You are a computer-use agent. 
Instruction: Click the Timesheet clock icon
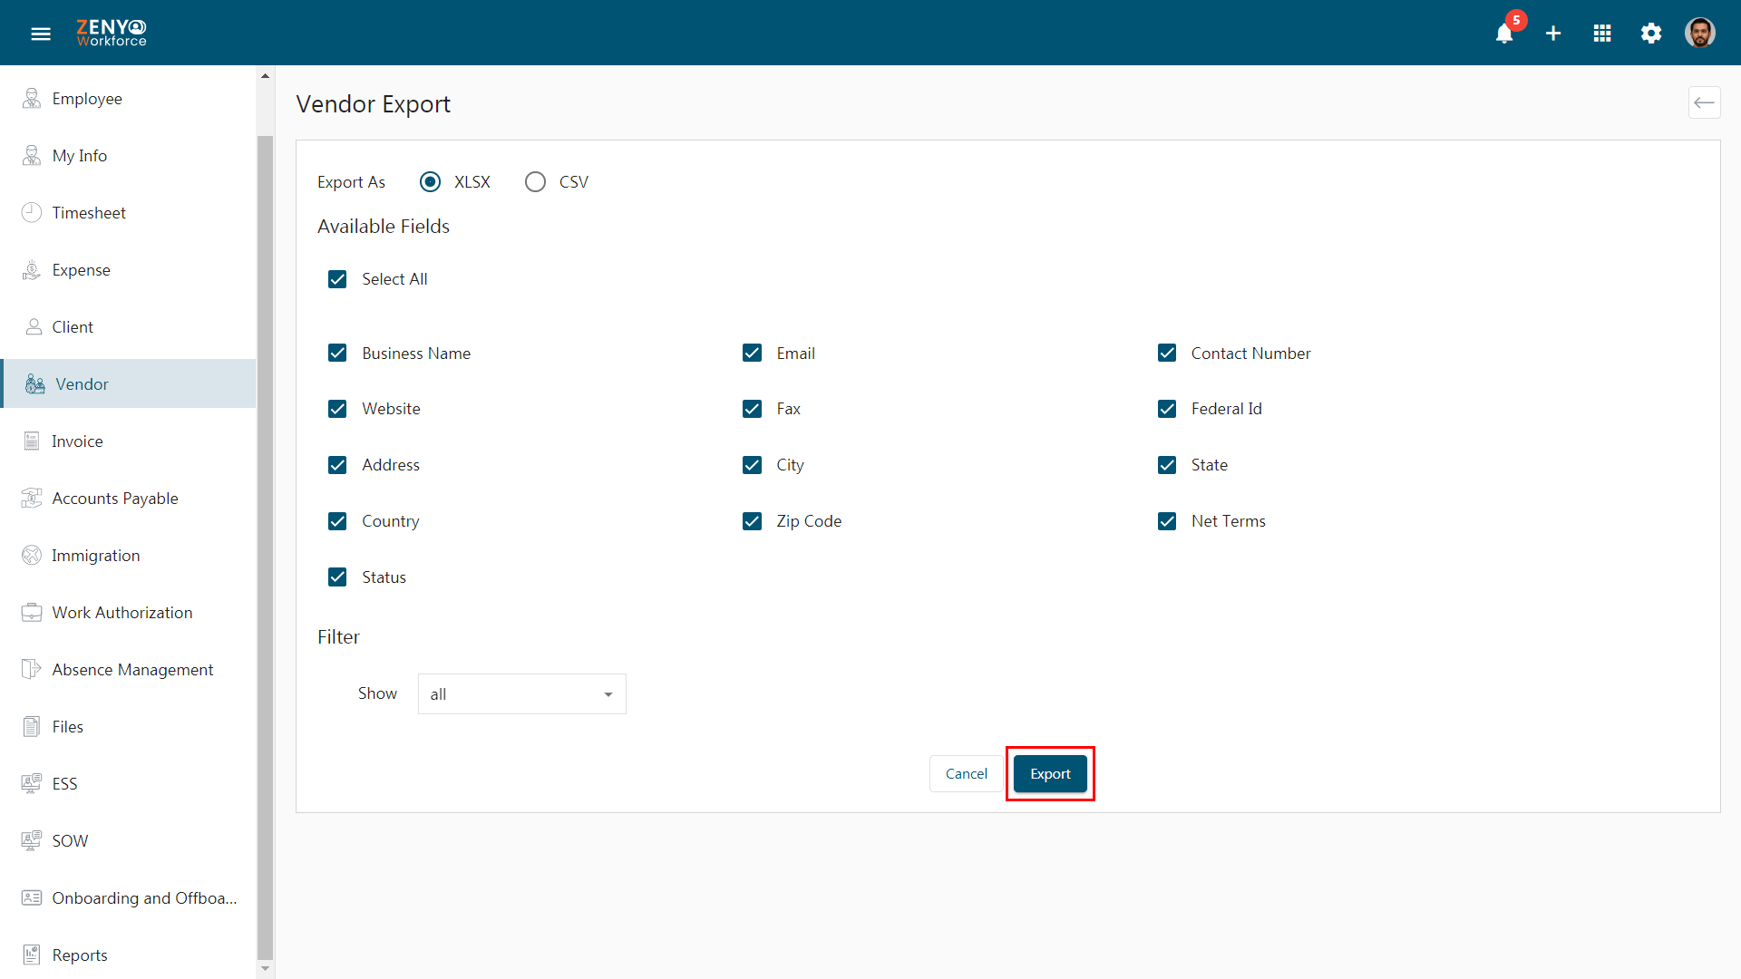tap(32, 213)
